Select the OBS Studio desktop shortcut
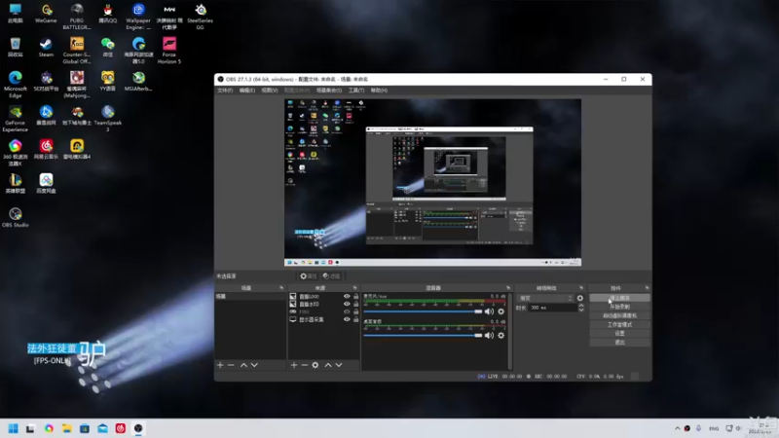 pyautogui.click(x=15, y=217)
